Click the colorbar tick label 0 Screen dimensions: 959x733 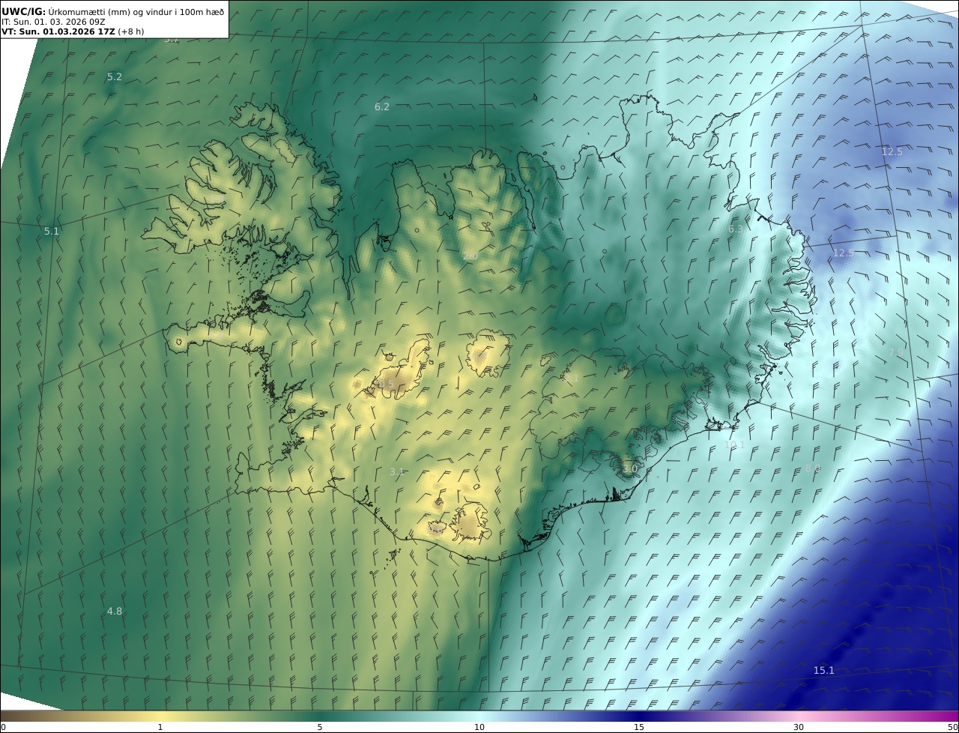click(3, 727)
